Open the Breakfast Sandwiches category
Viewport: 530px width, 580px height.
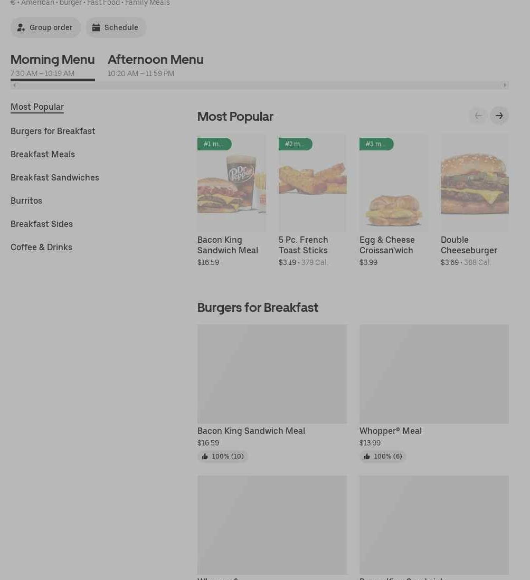pyautogui.click(x=55, y=177)
